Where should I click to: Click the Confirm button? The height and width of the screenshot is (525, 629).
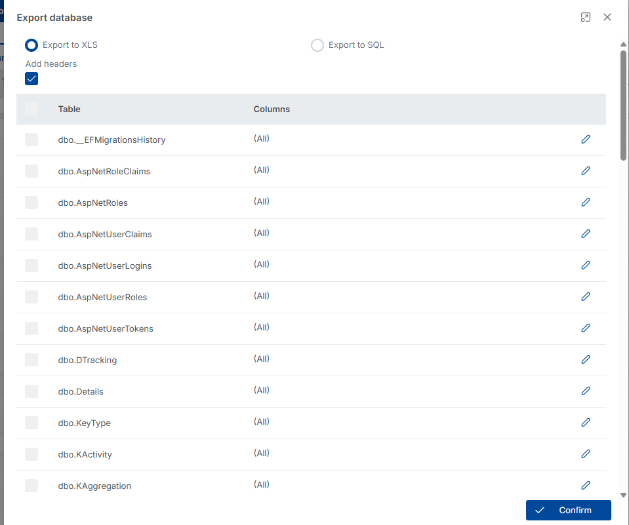[x=568, y=510]
